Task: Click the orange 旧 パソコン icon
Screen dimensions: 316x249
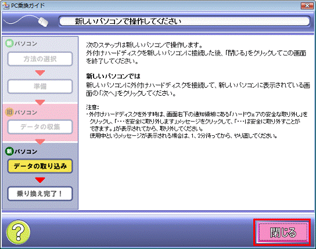Action: point(9,112)
